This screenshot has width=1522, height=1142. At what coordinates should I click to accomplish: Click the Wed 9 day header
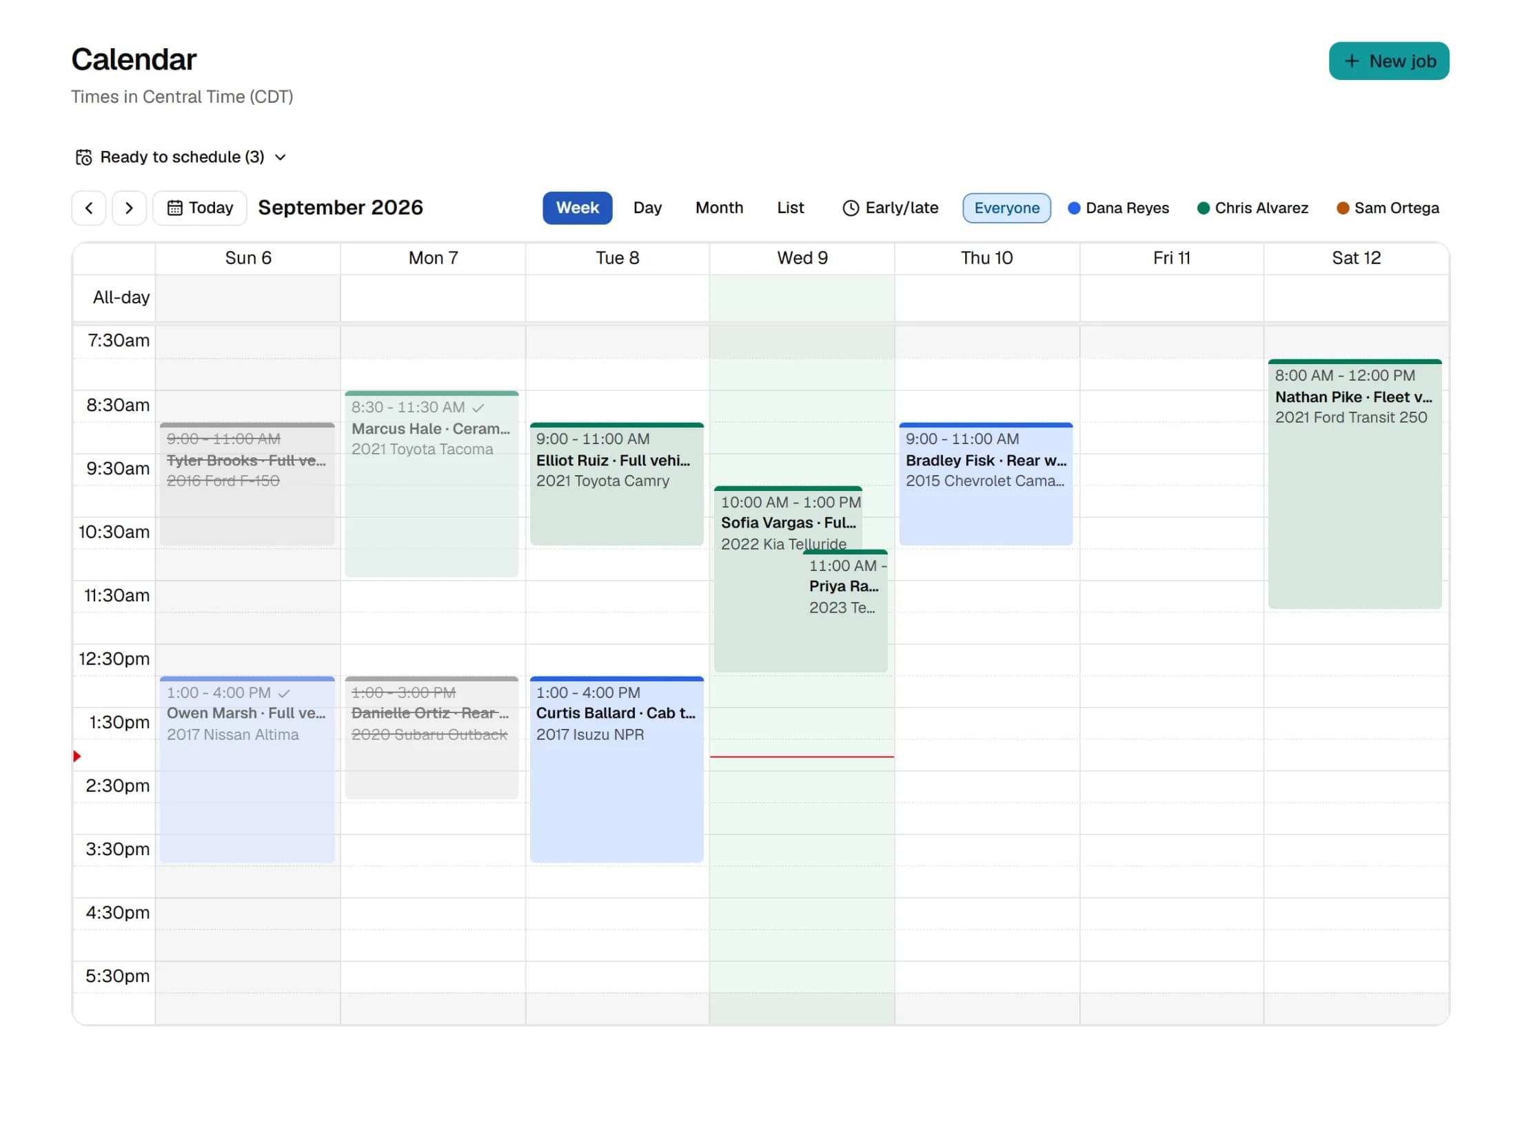pyautogui.click(x=802, y=258)
